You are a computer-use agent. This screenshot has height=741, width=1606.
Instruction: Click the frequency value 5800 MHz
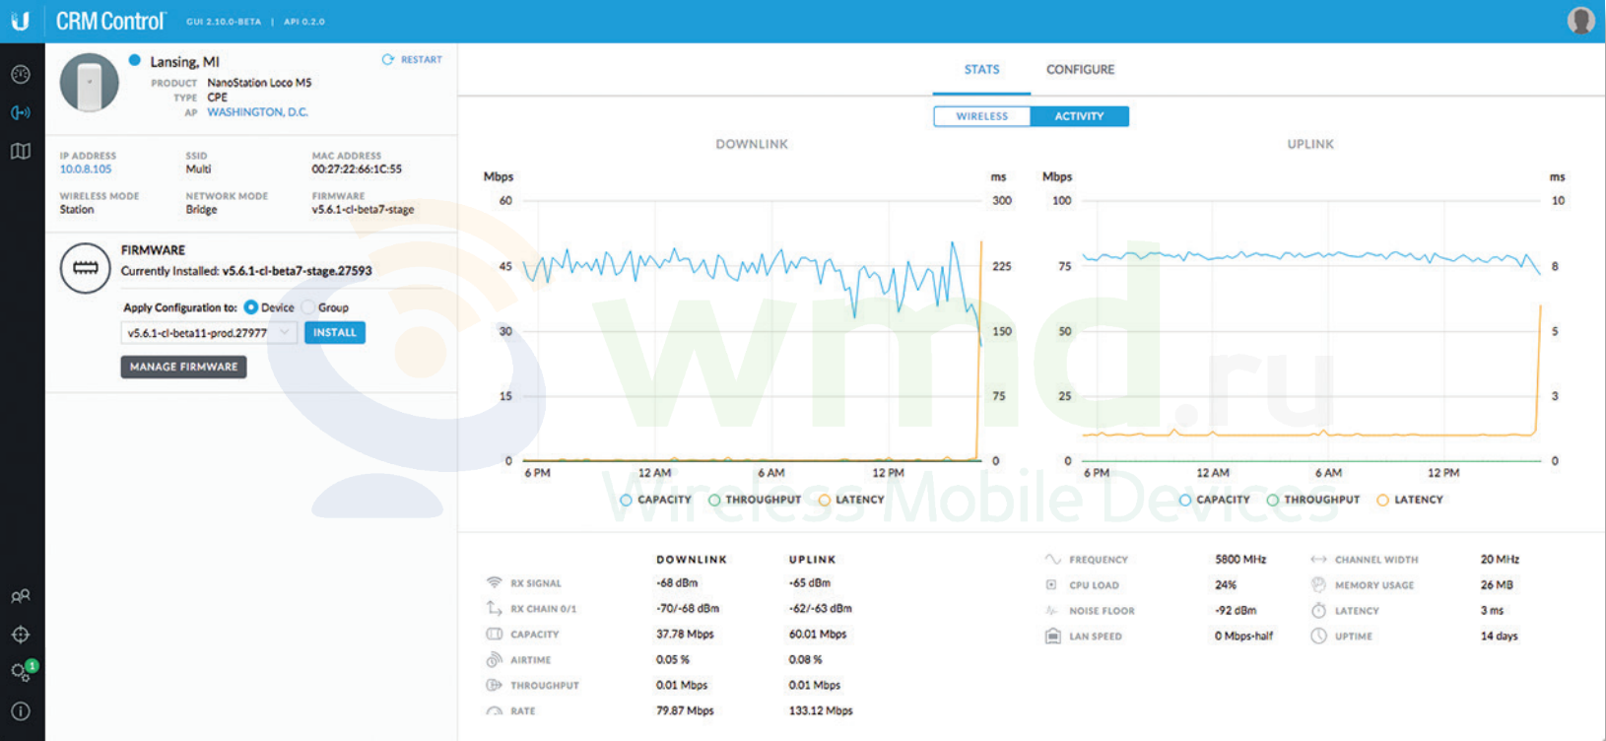[1240, 559]
